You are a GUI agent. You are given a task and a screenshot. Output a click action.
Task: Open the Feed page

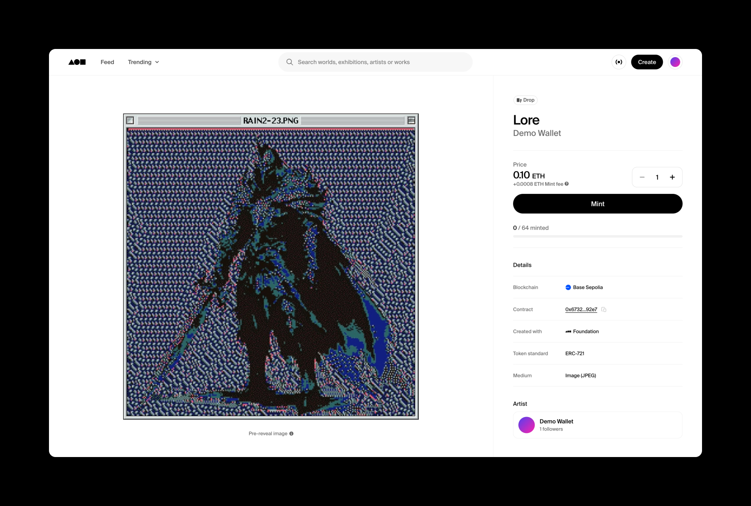[107, 62]
